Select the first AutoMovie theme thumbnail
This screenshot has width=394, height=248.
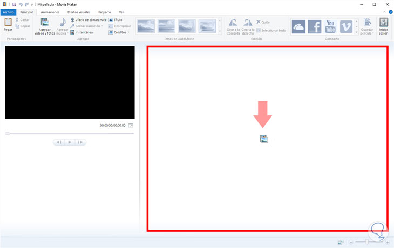146,26
